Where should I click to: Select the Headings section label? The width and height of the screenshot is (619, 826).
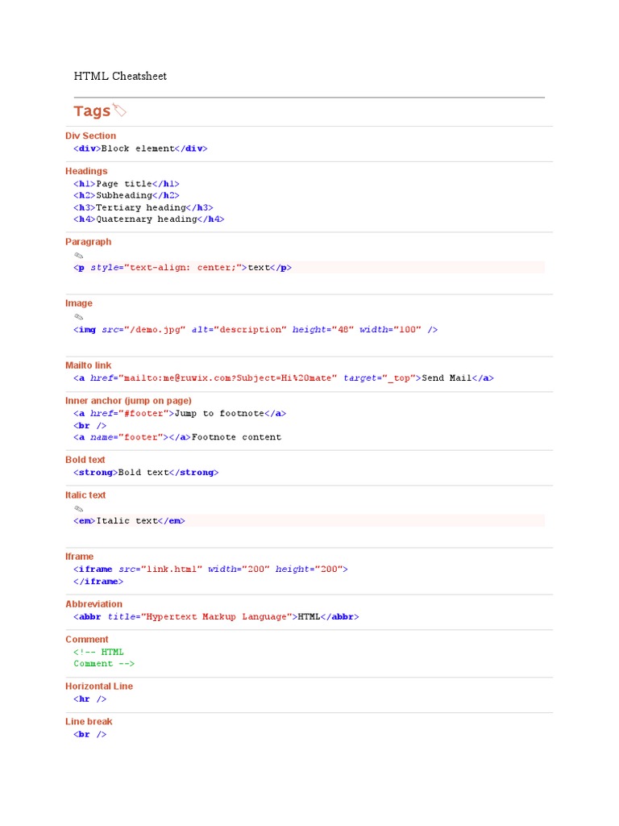[x=86, y=171]
